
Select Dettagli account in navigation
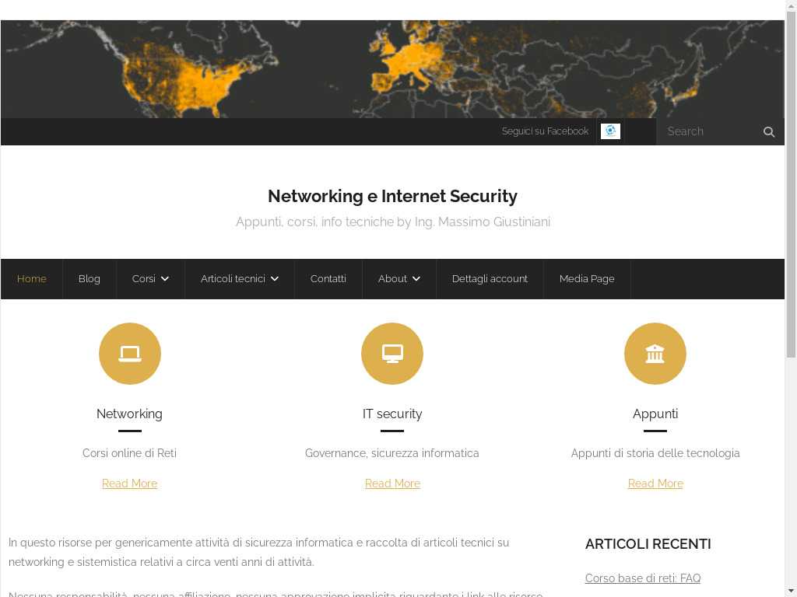point(490,279)
